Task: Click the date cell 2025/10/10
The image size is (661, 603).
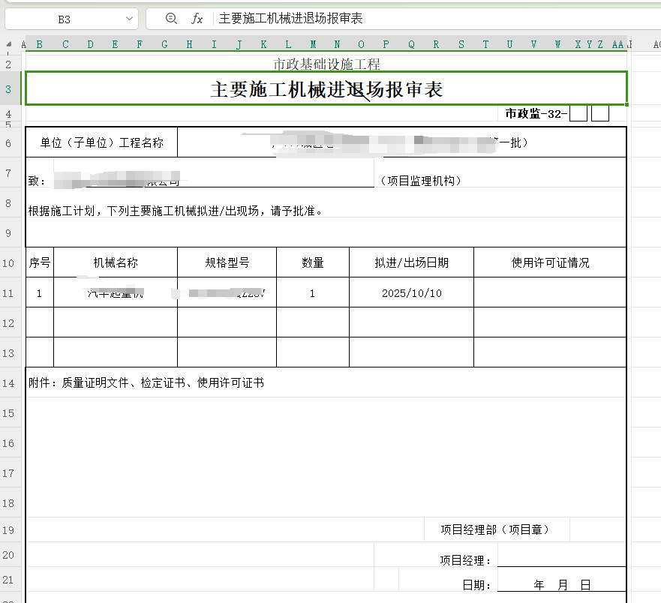Action: click(x=411, y=293)
